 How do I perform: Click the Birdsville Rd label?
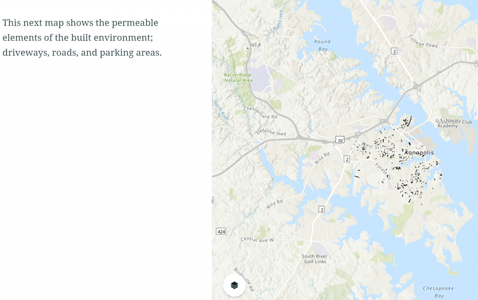pyautogui.click(x=244, y=279)
